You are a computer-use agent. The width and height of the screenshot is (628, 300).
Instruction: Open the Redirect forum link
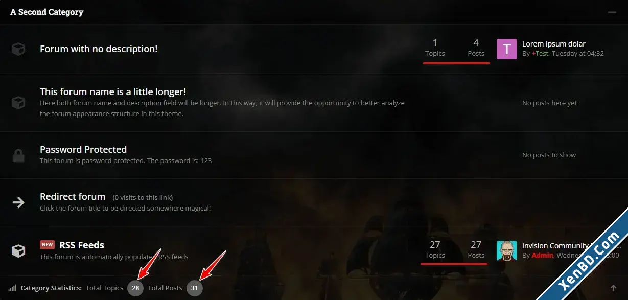point(73,196)
